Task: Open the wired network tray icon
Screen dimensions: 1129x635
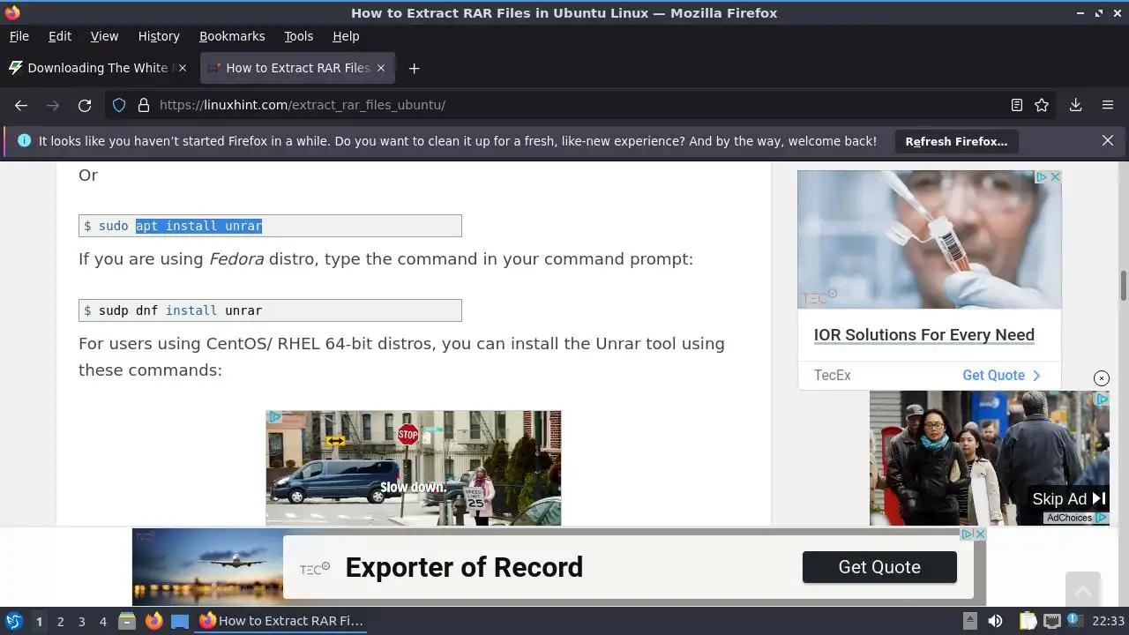Action: (1051, 621)
